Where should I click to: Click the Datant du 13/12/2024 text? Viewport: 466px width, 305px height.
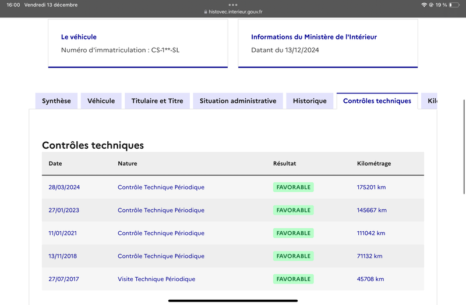point(285,50)
